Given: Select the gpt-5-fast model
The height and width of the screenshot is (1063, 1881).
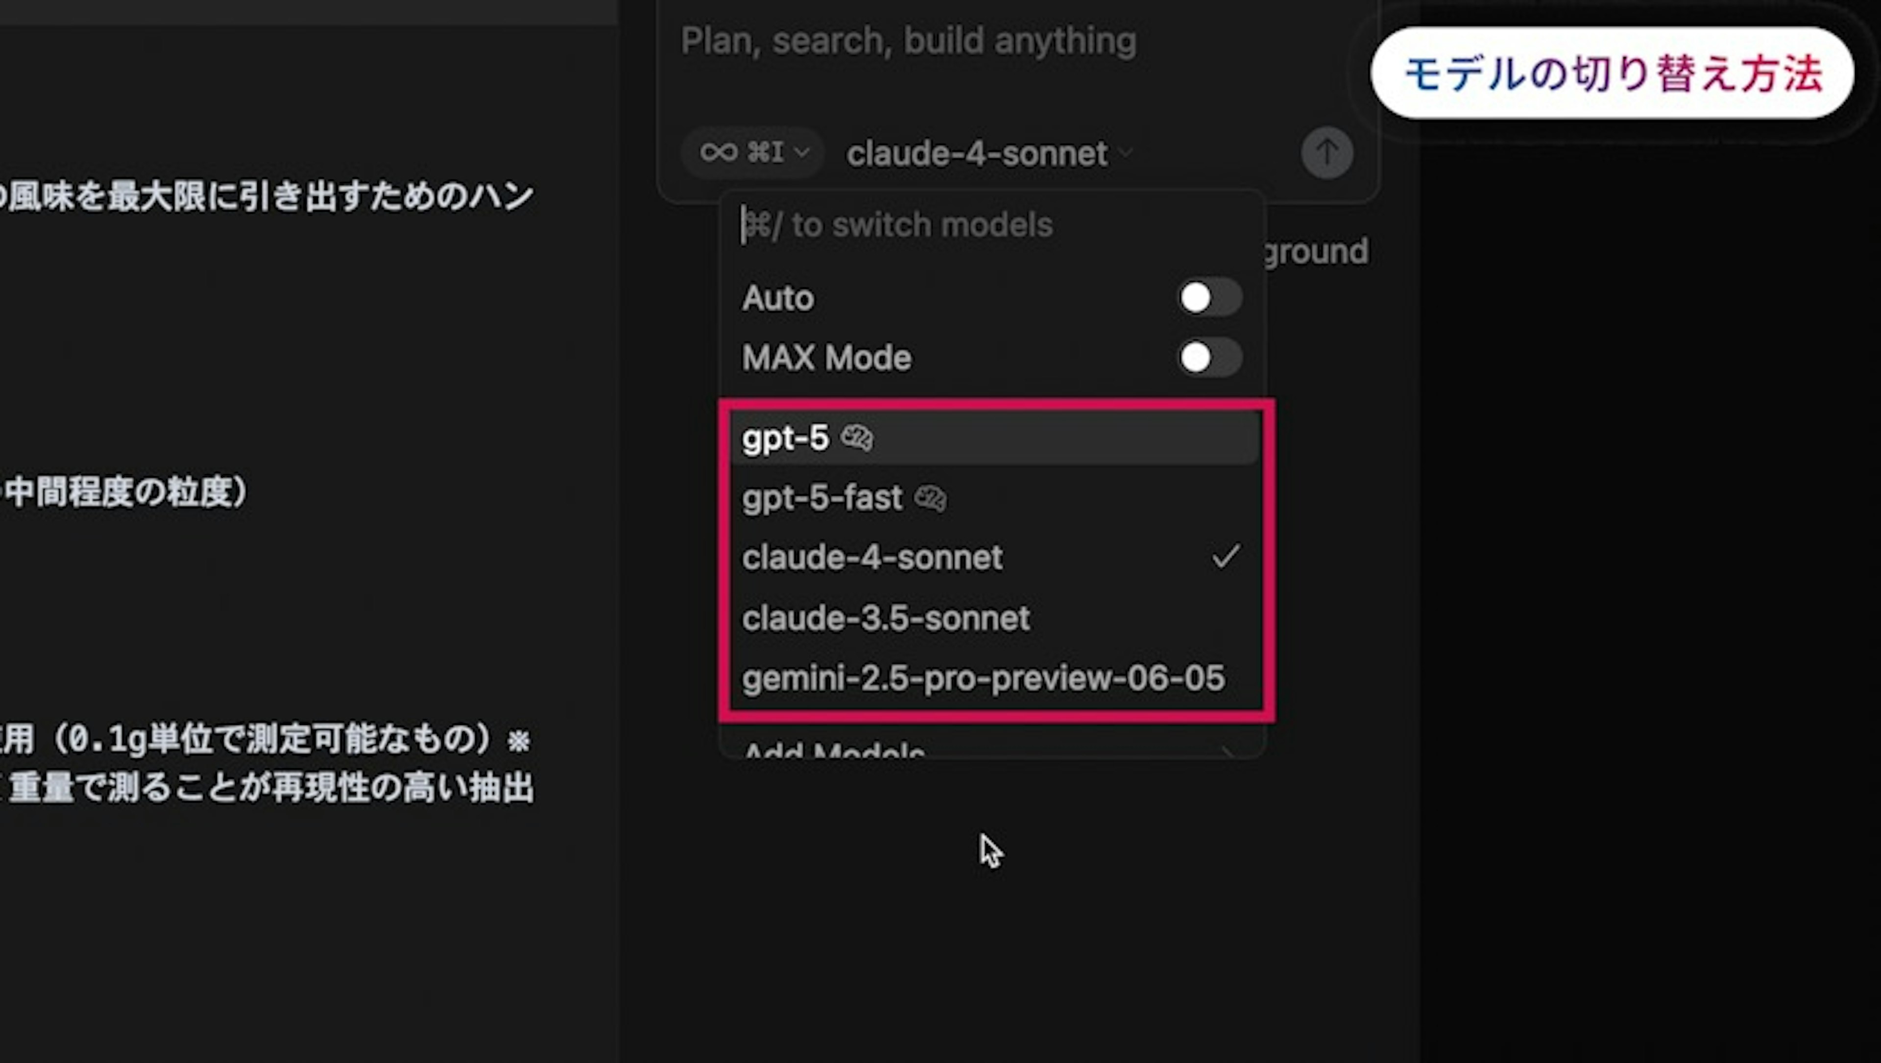Looking at the screenshot, I should point(822,499).
